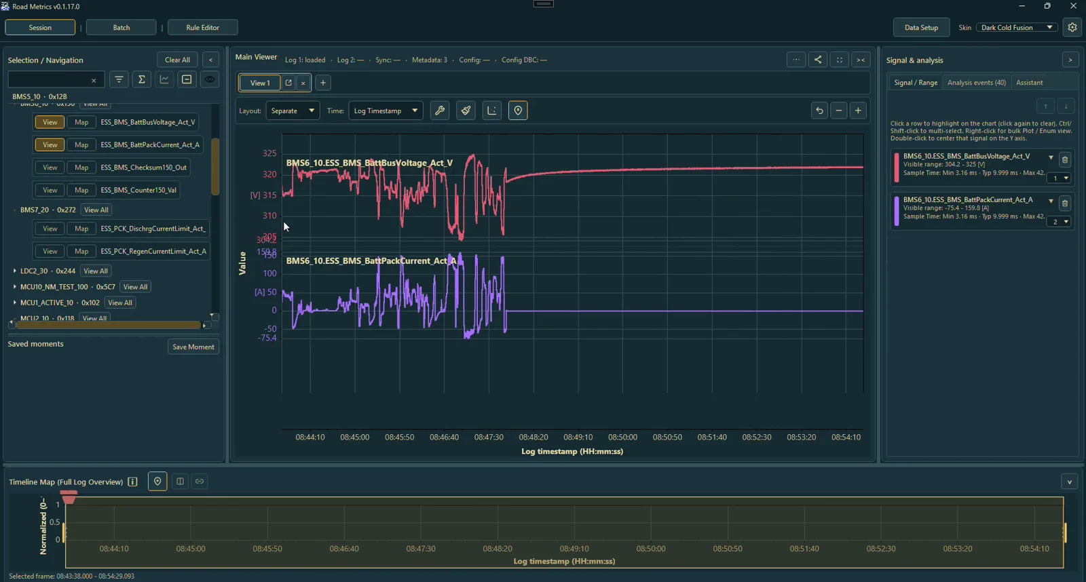Image resolution: width=1086 pixels, height=582 pixels.
Task: Click the fullscreen icon in Main Viewer header
Action: [x=840, y=60]
